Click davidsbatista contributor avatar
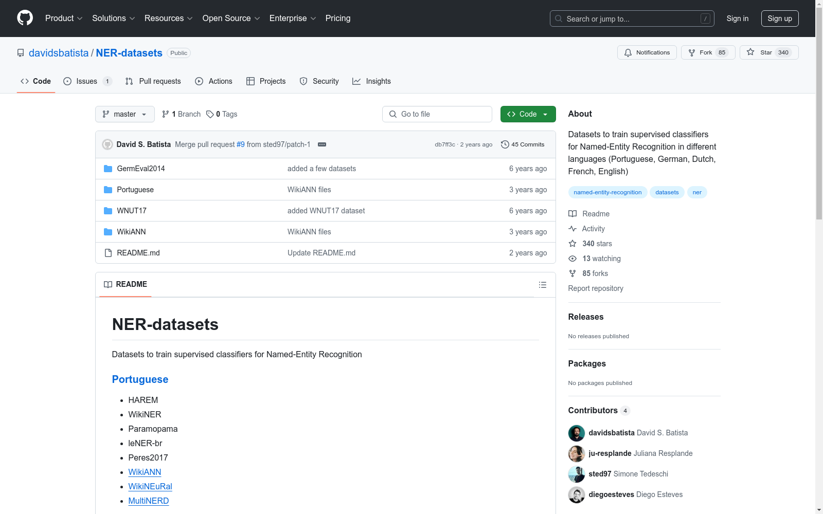 (577, 433)
